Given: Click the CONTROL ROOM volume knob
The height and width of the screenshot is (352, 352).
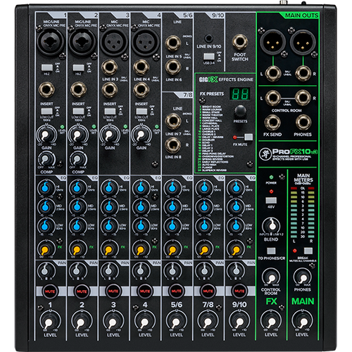Looking at the screenshot, I should coord(271,277).
